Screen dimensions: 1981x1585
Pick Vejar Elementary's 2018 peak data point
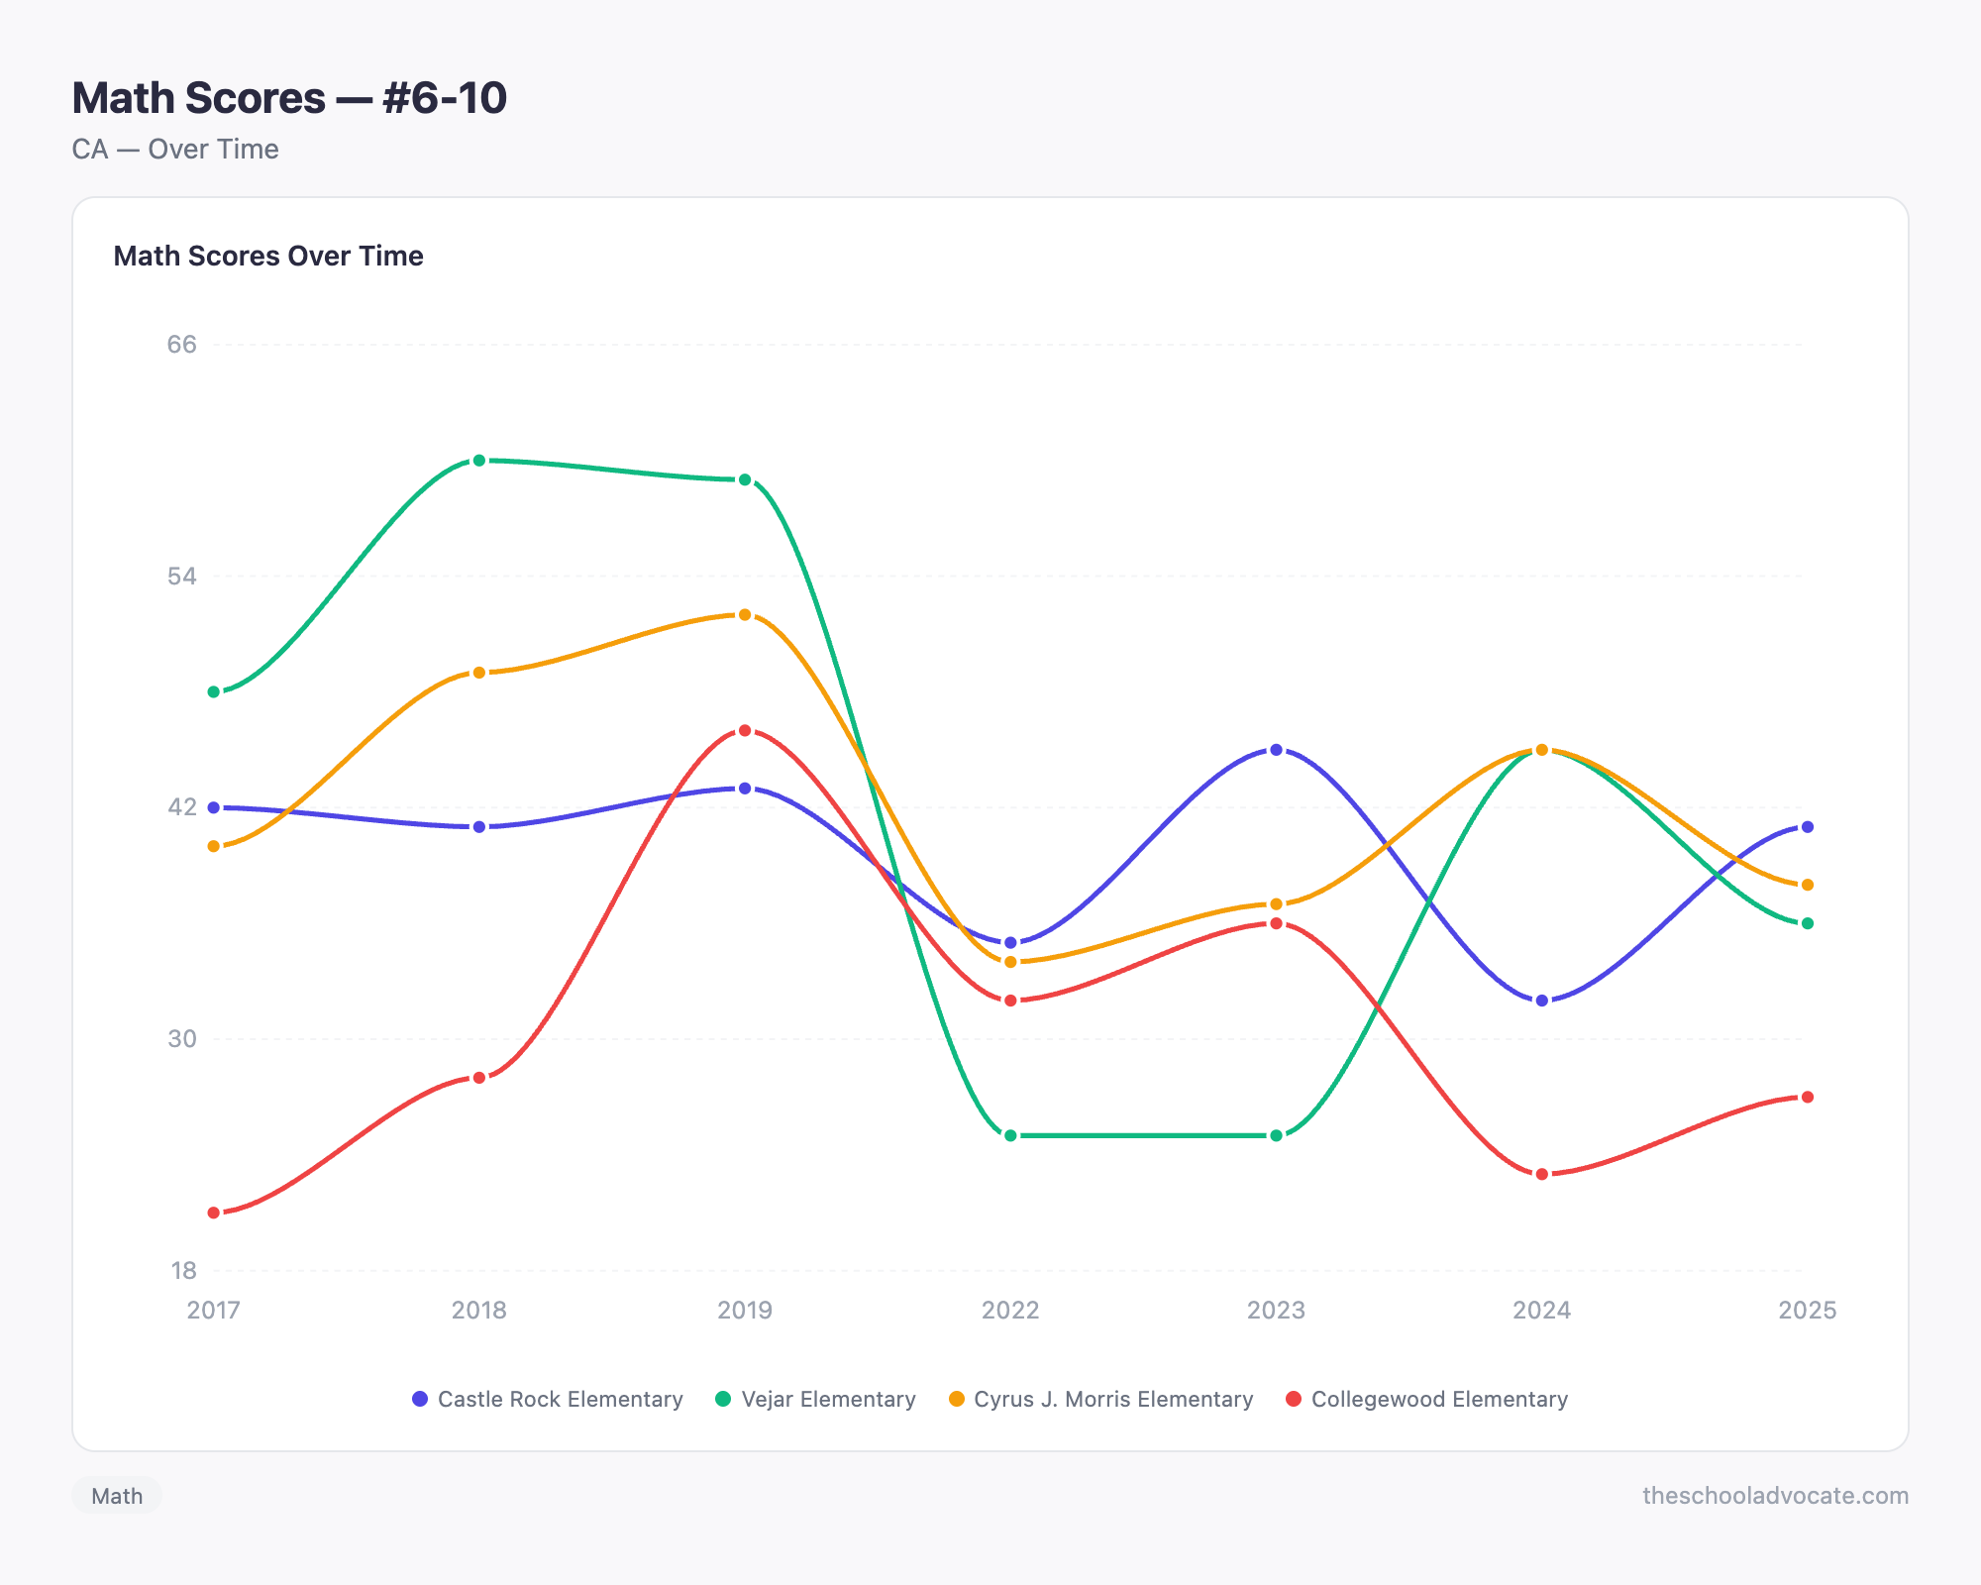coord(479,461)
